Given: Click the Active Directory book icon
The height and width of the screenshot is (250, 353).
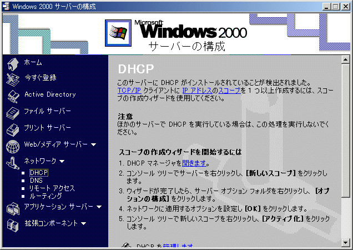Looking at the screenshot, I should [13, 96].
